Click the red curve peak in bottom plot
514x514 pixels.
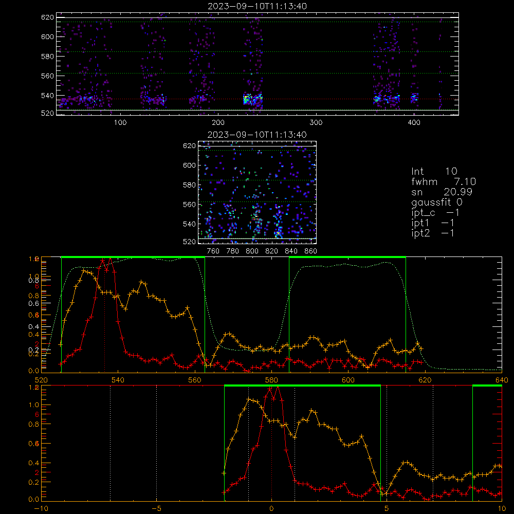tap(278, 387)
